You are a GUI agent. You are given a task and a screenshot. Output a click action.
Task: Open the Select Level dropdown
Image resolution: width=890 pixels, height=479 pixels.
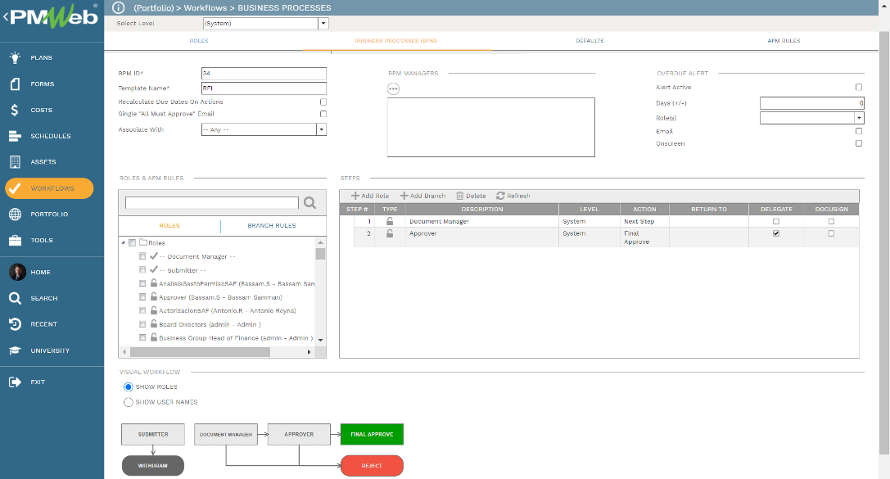click(x=323, y=23)
